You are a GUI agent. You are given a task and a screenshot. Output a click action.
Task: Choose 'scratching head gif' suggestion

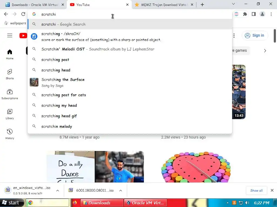coord(130,116)
